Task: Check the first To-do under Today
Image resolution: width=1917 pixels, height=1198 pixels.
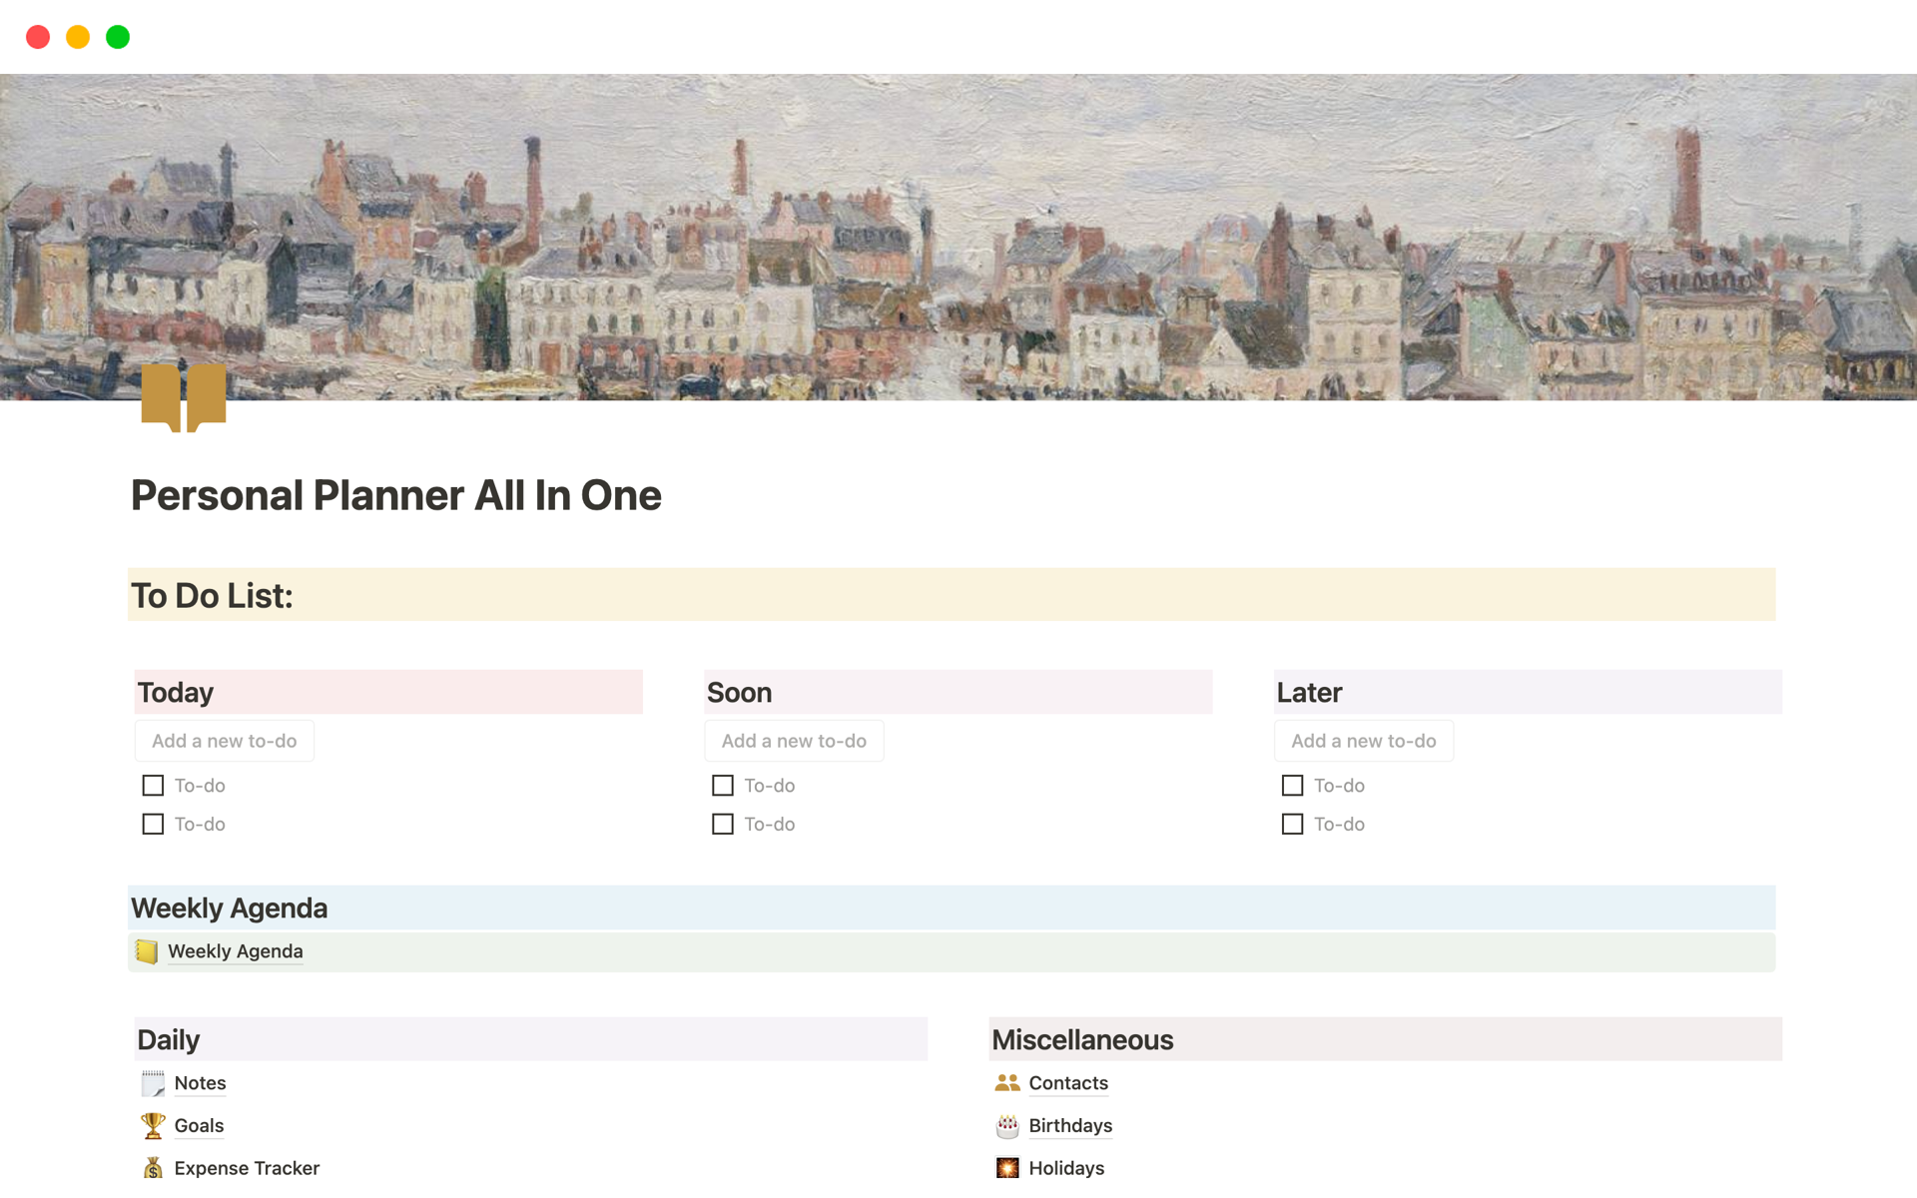Action: click(153, 786)
